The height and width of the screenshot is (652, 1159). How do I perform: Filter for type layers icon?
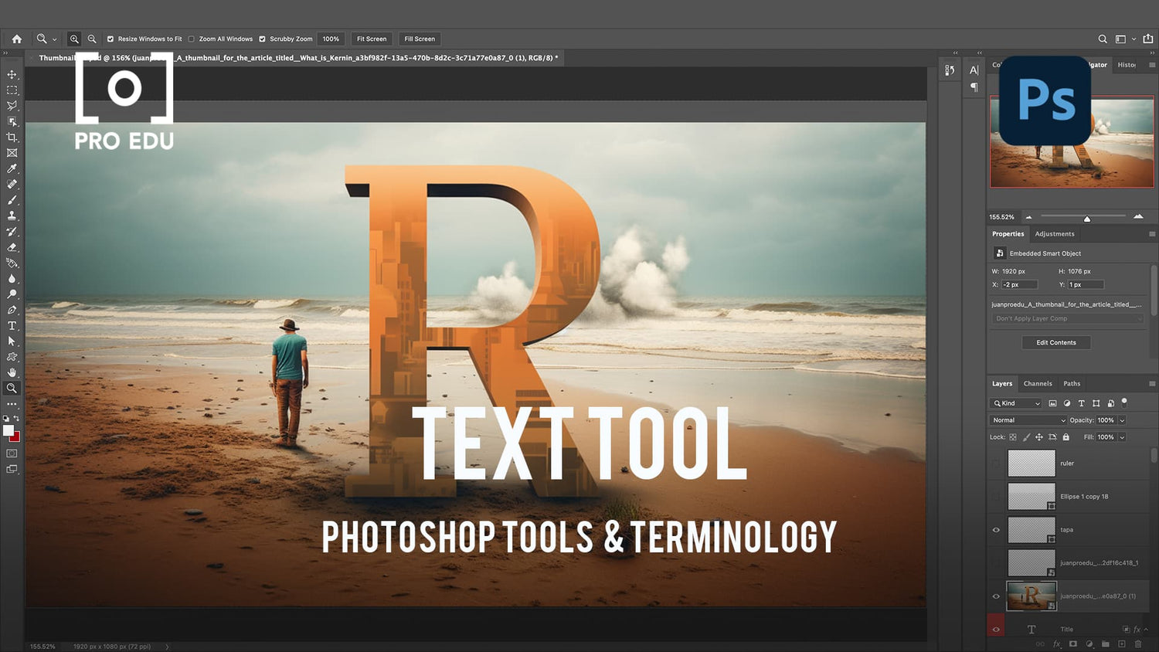pyautogui.click(x=1081, y=403)
